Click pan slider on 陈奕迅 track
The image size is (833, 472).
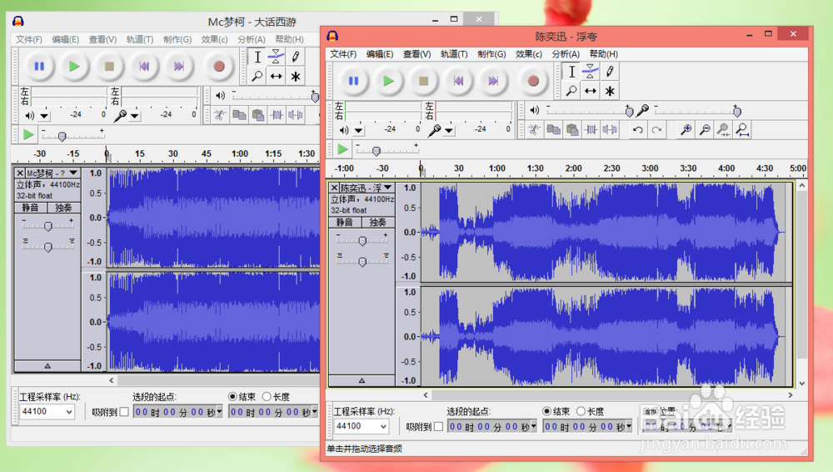[362, 261]
